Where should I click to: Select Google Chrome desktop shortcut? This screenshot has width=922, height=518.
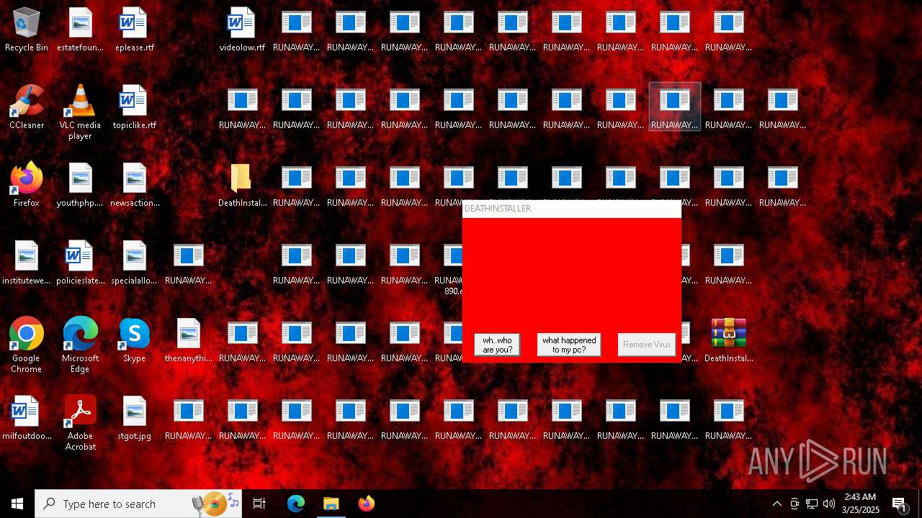click(x=27, y=345)
